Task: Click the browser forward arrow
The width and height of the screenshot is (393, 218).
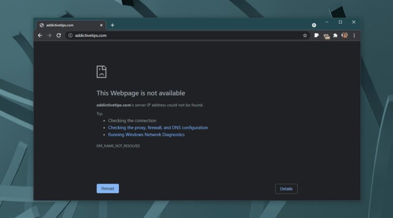Action: point(50,35)
